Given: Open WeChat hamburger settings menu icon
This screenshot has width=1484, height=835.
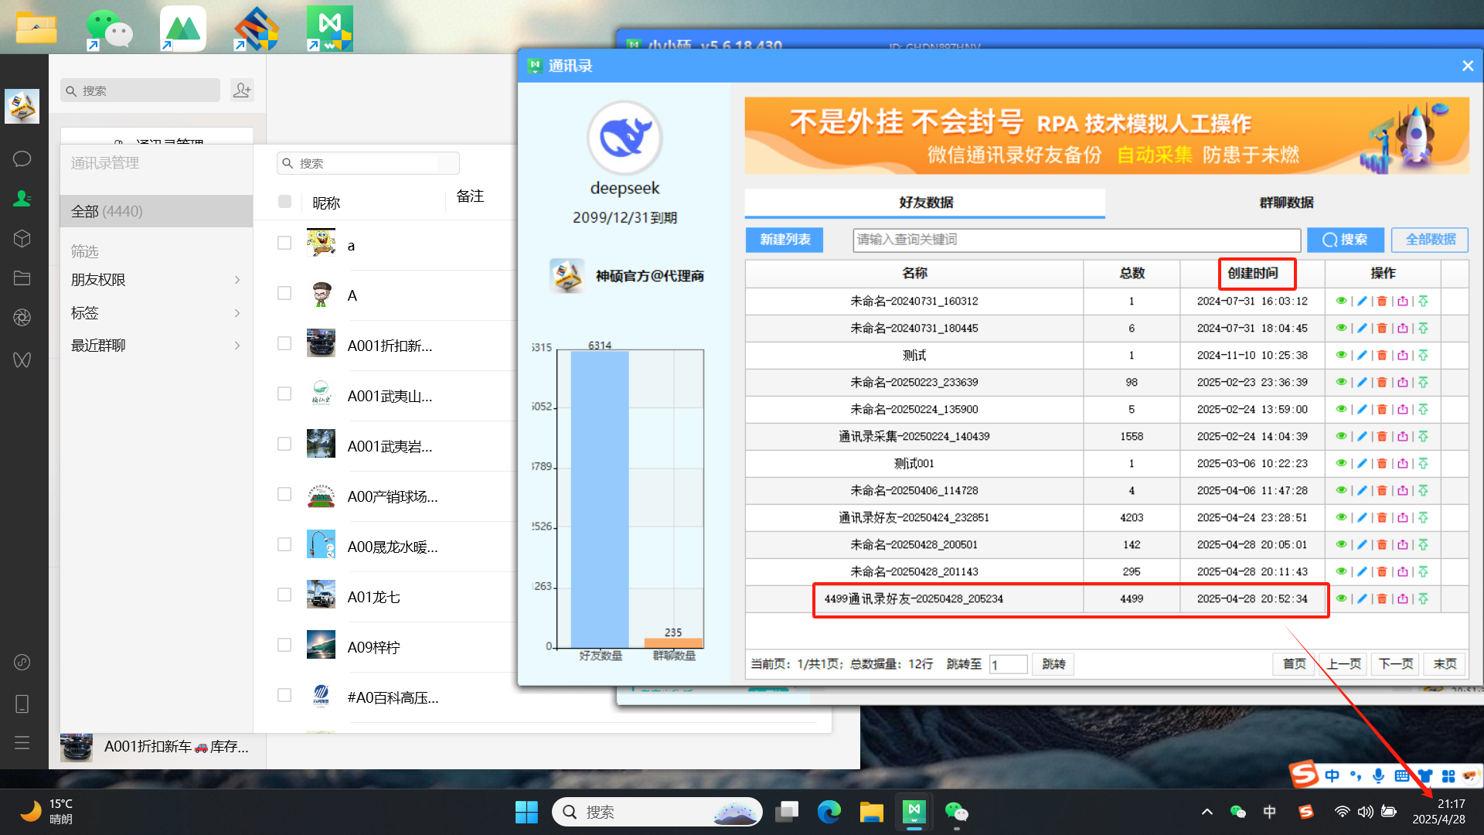Looking at the screenshot, I should click(x=22, y=743).
